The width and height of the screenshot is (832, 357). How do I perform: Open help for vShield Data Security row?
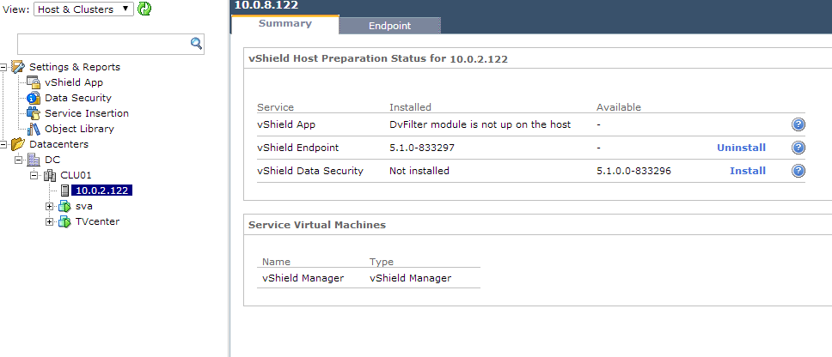(x=798, y=171)
